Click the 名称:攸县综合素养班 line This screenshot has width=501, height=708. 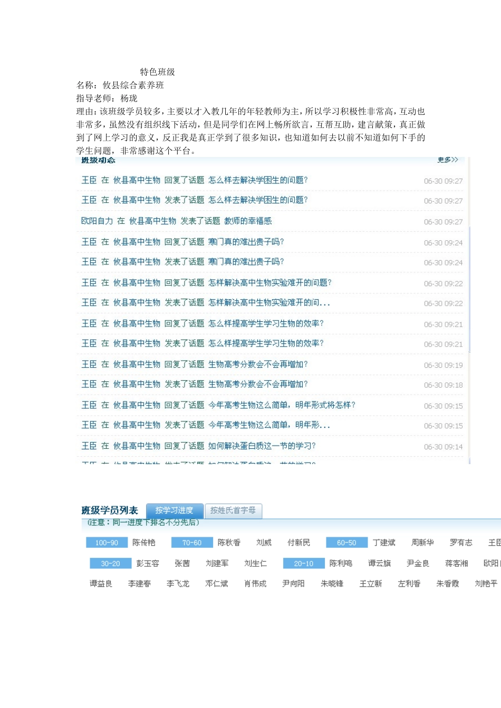tap(120, 85)
